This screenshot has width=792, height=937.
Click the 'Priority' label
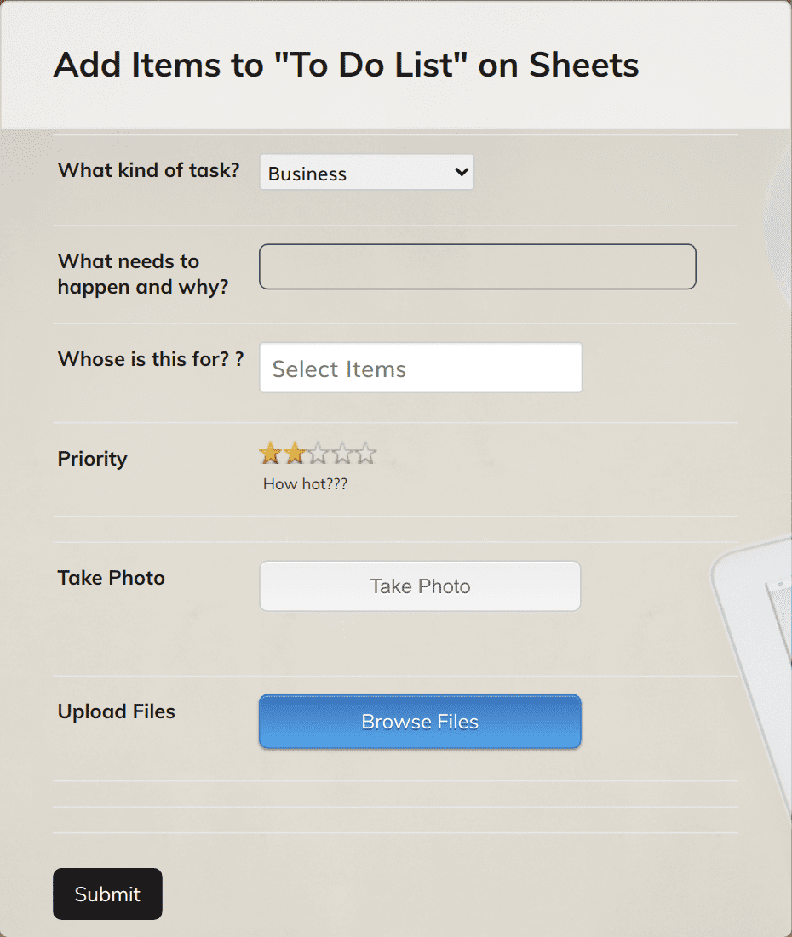[92, 459]
